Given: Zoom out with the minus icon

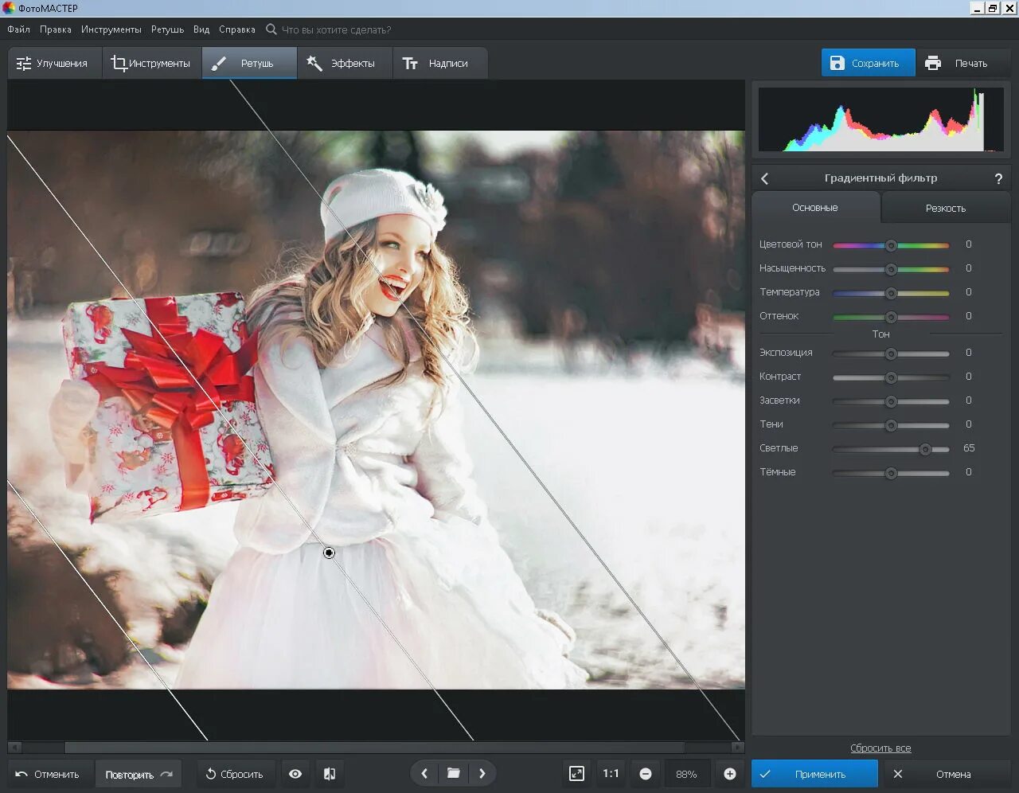Looking at the screenshot, I should pos(646,774).
